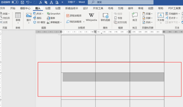Switch to the 邮件 ribbon tab
The width and height of the screenshot is (183, 107).
click(131, 8)
